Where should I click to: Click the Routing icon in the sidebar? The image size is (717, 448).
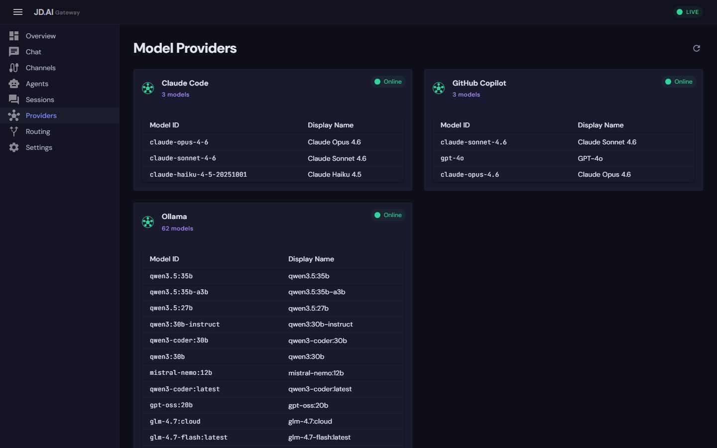click(x=14, y=131)
